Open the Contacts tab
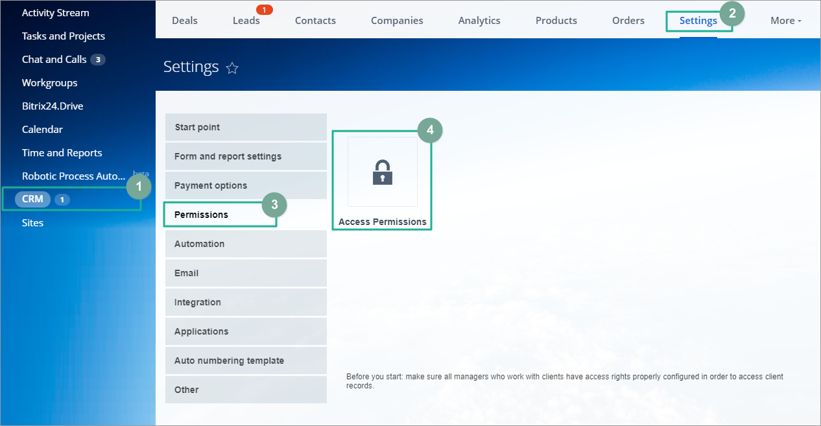 [x=315, y=21]
